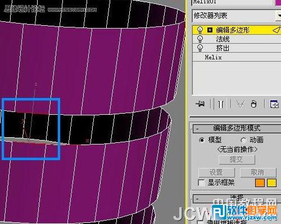The height and width of the screenshot is (224, 281).
Task: Select 动画 radio button
Action: pos(243,140)
